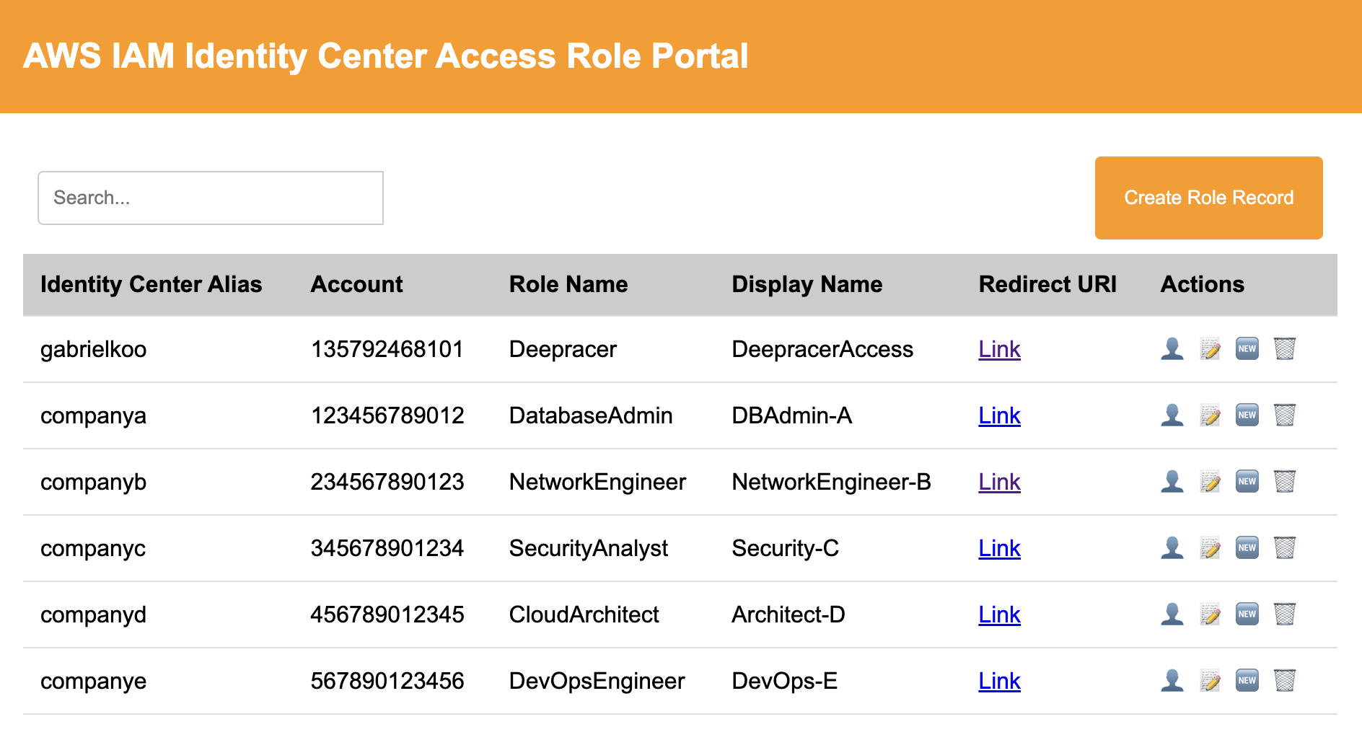Click the NEW icon for companyb row
Screen dimensions: 1362x740
pyautogui.click(x=1247, y=482)
